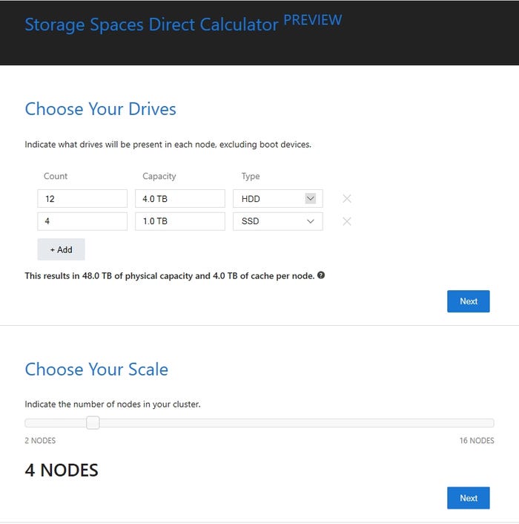Click the 16 NODES slider label
The height and width of the screenshot is (524, 519).
[x=477, y=441]
